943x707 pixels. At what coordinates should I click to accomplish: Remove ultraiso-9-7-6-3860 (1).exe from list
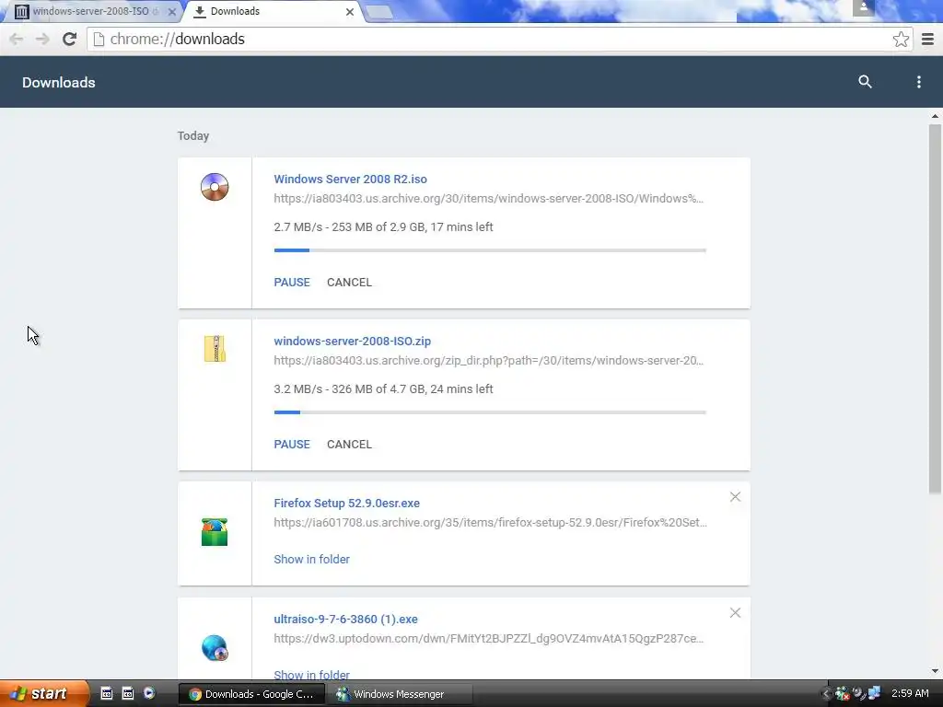pyautogui.click(x=735, y=612)
